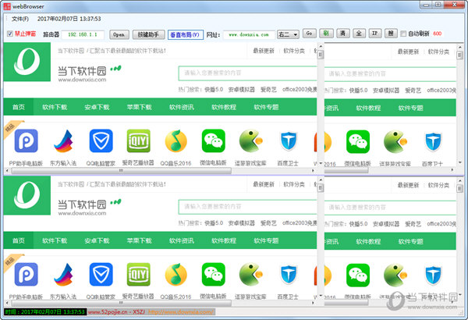This screenshot has width=468, height=320.
Task: Enable the 自动刷新 checkbox
Action: [403, 34]
